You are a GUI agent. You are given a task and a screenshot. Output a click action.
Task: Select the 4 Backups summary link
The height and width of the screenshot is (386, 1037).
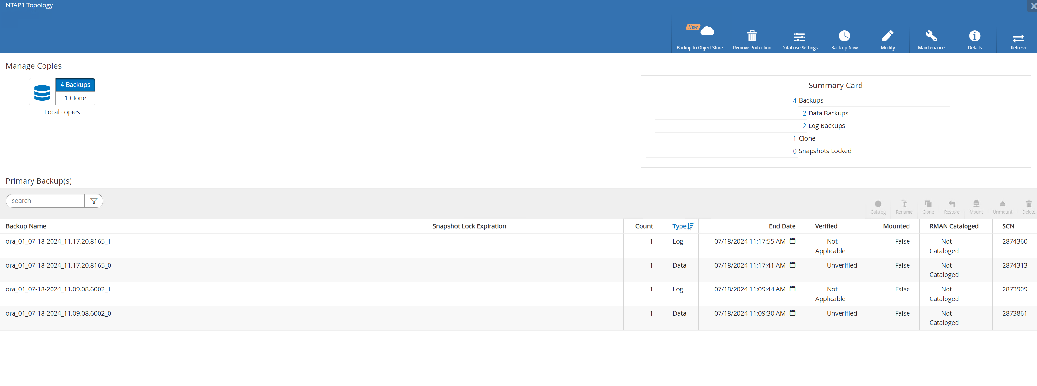(807, 100)
